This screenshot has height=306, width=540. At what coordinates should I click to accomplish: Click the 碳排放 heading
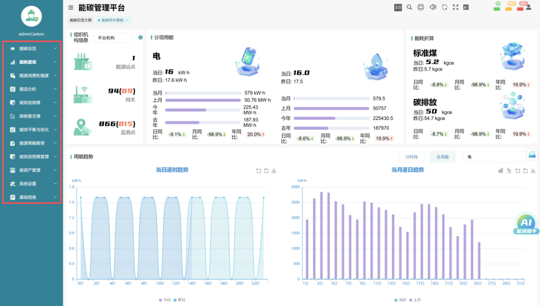(x=425, y=102)
